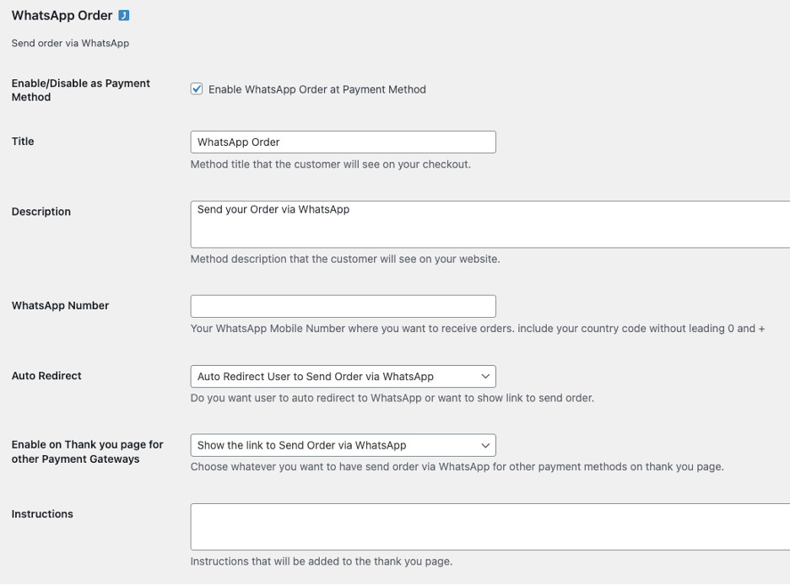The image size is (790, 585).
Task: Click the 'Title' field label
Action: coord(23,142)
